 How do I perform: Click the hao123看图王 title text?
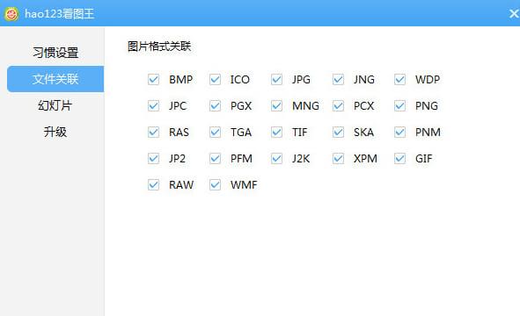pos(60,14)
